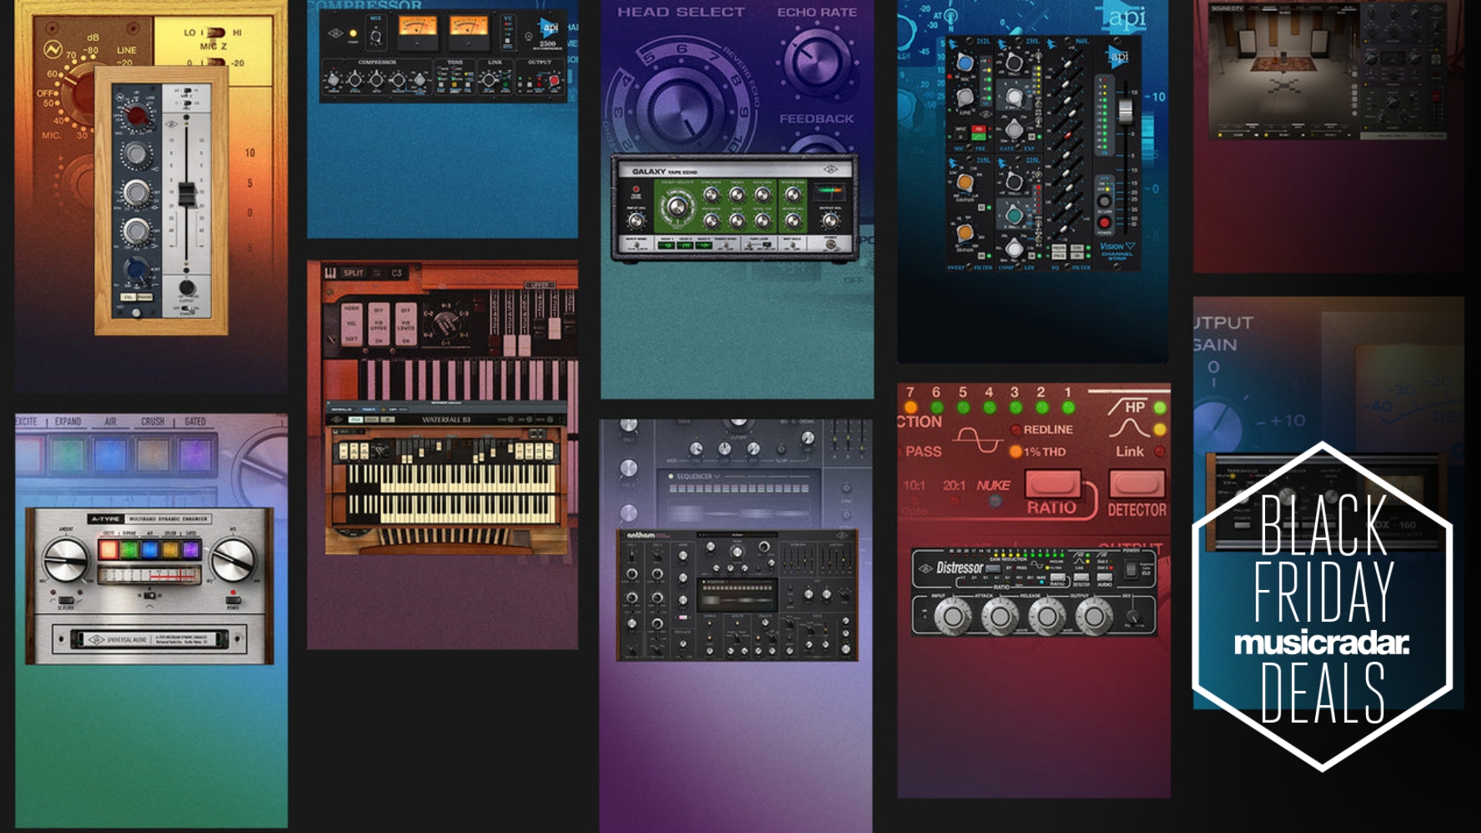
Task: Click the api logo on the Vision Channel Strip
Action: coord(1116,54)
